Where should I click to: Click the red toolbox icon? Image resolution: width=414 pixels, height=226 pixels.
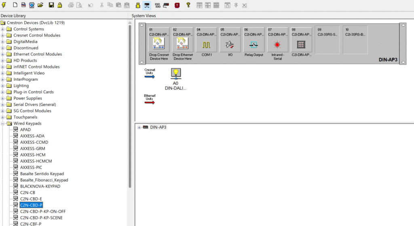(x=177, y=5)
